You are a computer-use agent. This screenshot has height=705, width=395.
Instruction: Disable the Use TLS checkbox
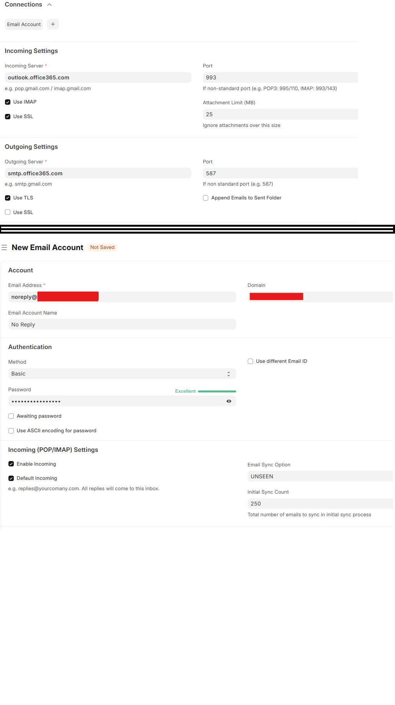(x=8, y=198)
